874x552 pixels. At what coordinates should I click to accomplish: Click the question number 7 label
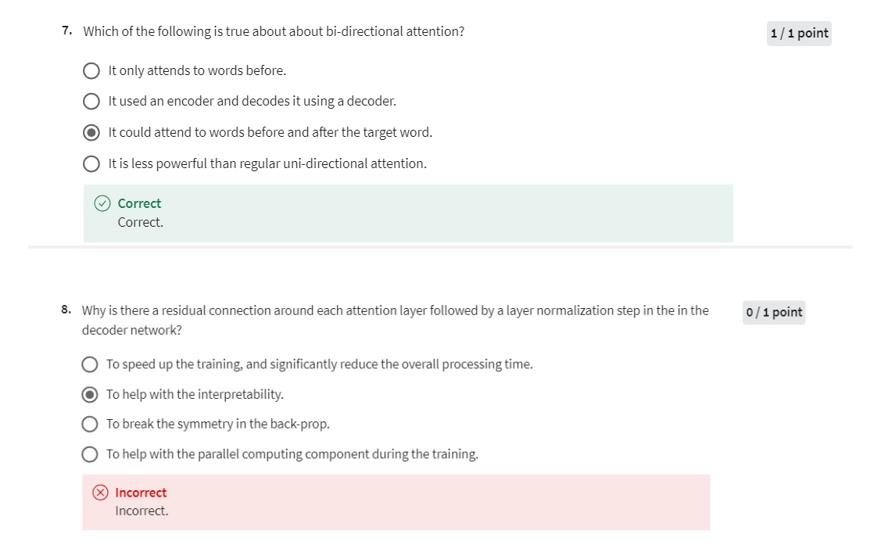pos(67,30)
